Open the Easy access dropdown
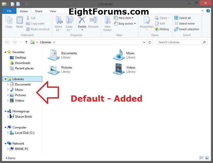The image size is (213, 163). point(125,23)
